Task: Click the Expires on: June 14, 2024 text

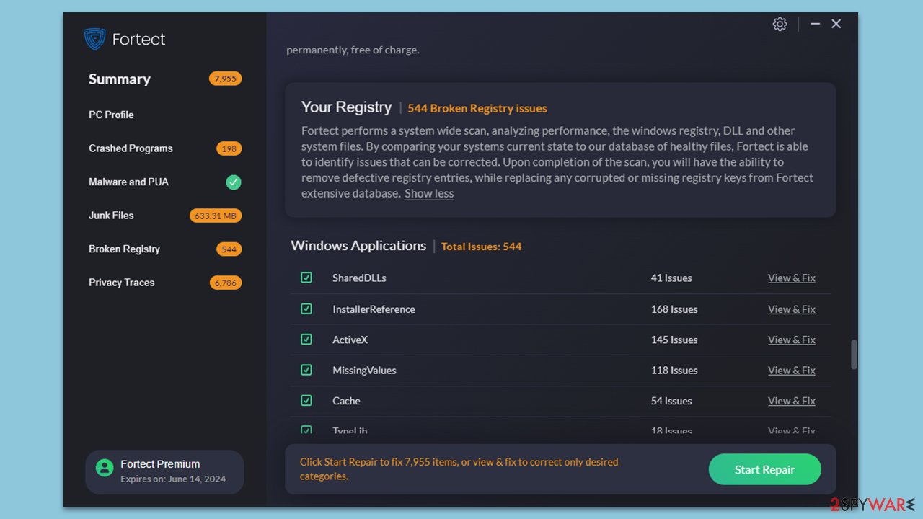Action: point(173,479)
